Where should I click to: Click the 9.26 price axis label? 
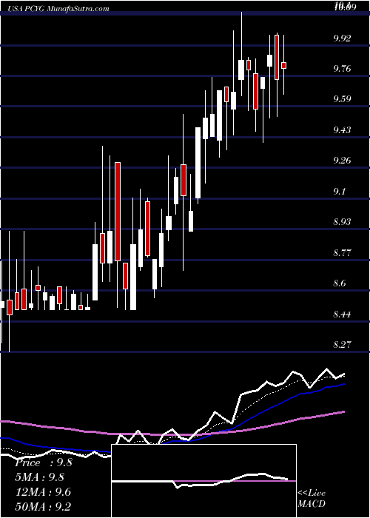pos(342,161)
